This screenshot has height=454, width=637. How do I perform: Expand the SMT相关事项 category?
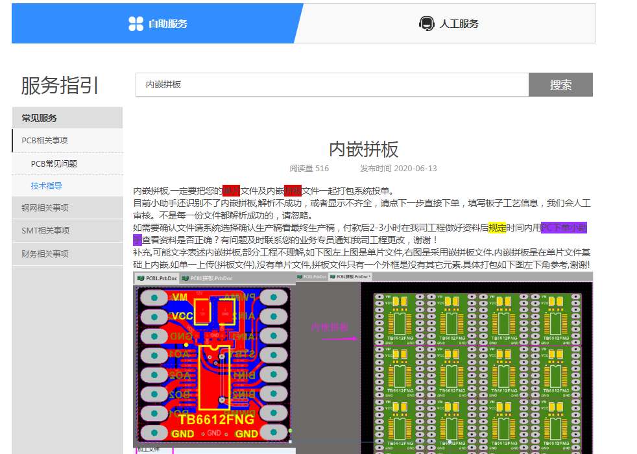[x=45, y=231]
